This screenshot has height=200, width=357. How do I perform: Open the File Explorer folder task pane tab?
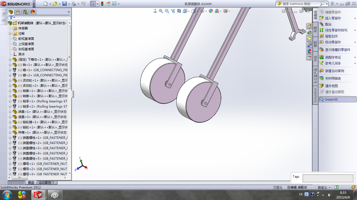click(309, 39)
